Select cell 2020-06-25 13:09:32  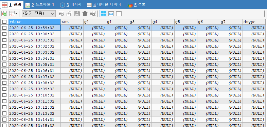click(x=35, y=89)
